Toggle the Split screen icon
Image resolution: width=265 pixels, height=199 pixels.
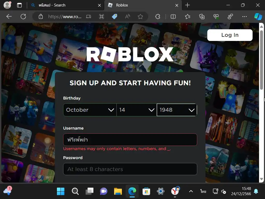(x=173, y=17)
